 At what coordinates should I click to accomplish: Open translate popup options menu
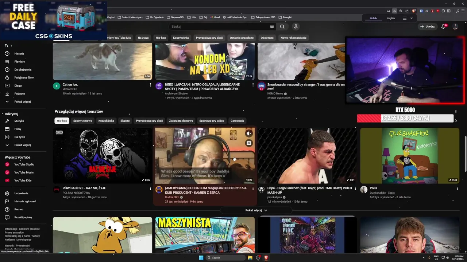click(x=404, y=18)
